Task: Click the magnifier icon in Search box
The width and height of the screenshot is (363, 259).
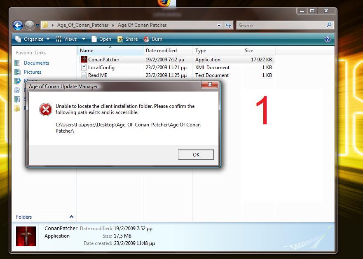Action: [x=329, y=25]
